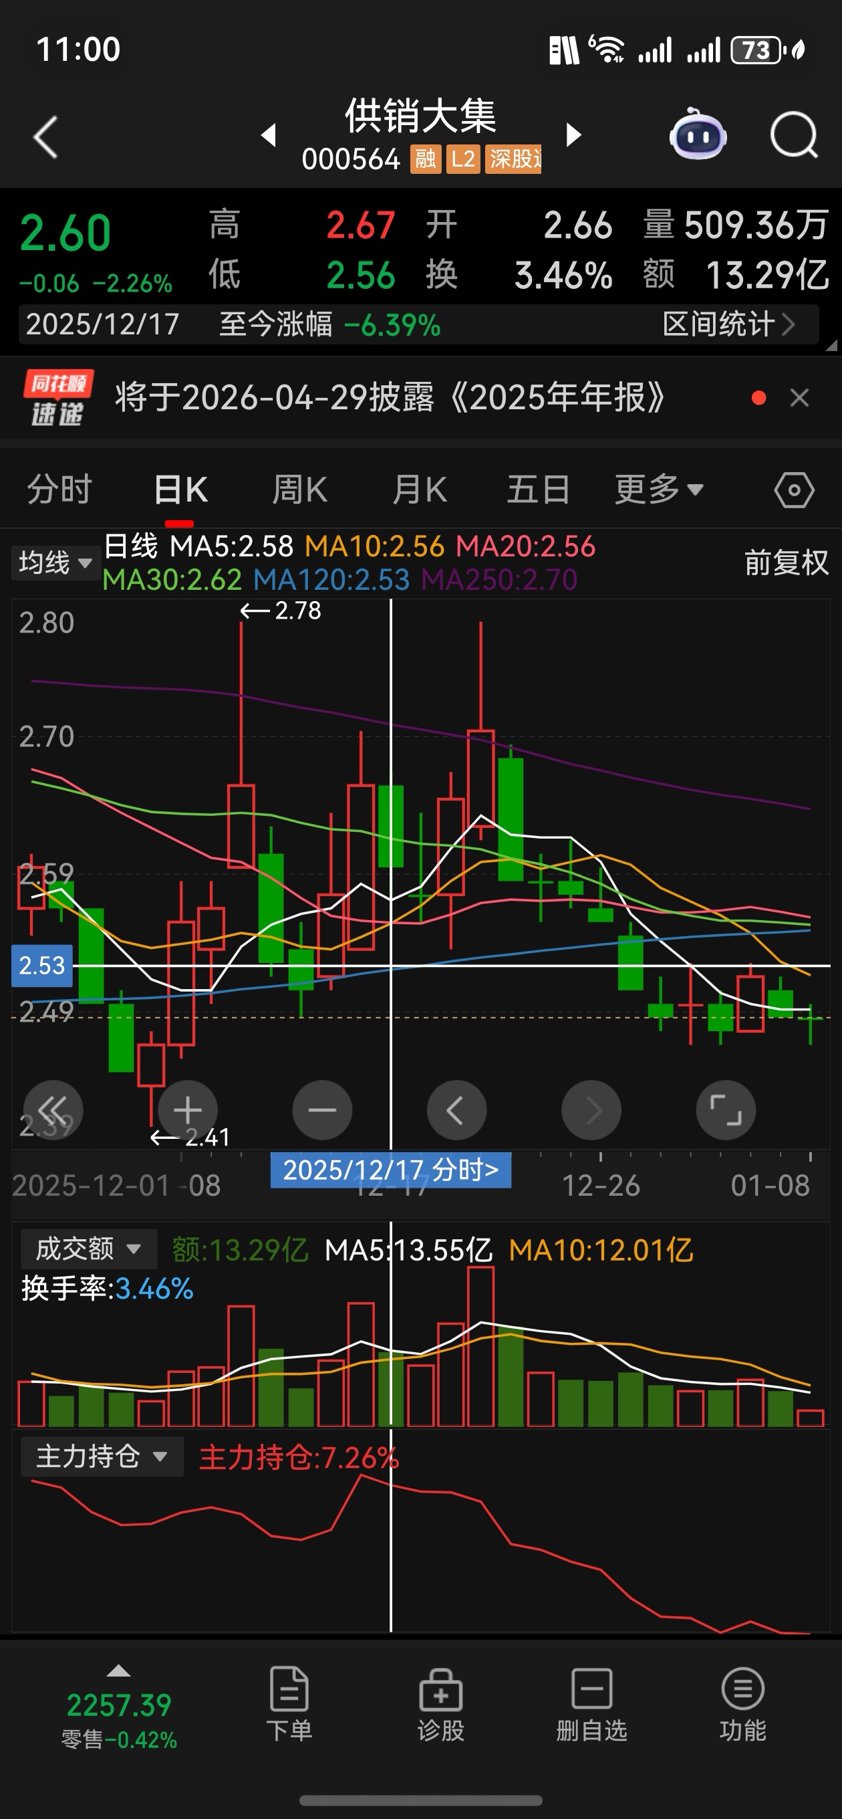Image resolution: width=842 pixels, height=1819 pixels.
Task: Open the 主力持仓 indicator dropdown
Action: [102, 1456]
